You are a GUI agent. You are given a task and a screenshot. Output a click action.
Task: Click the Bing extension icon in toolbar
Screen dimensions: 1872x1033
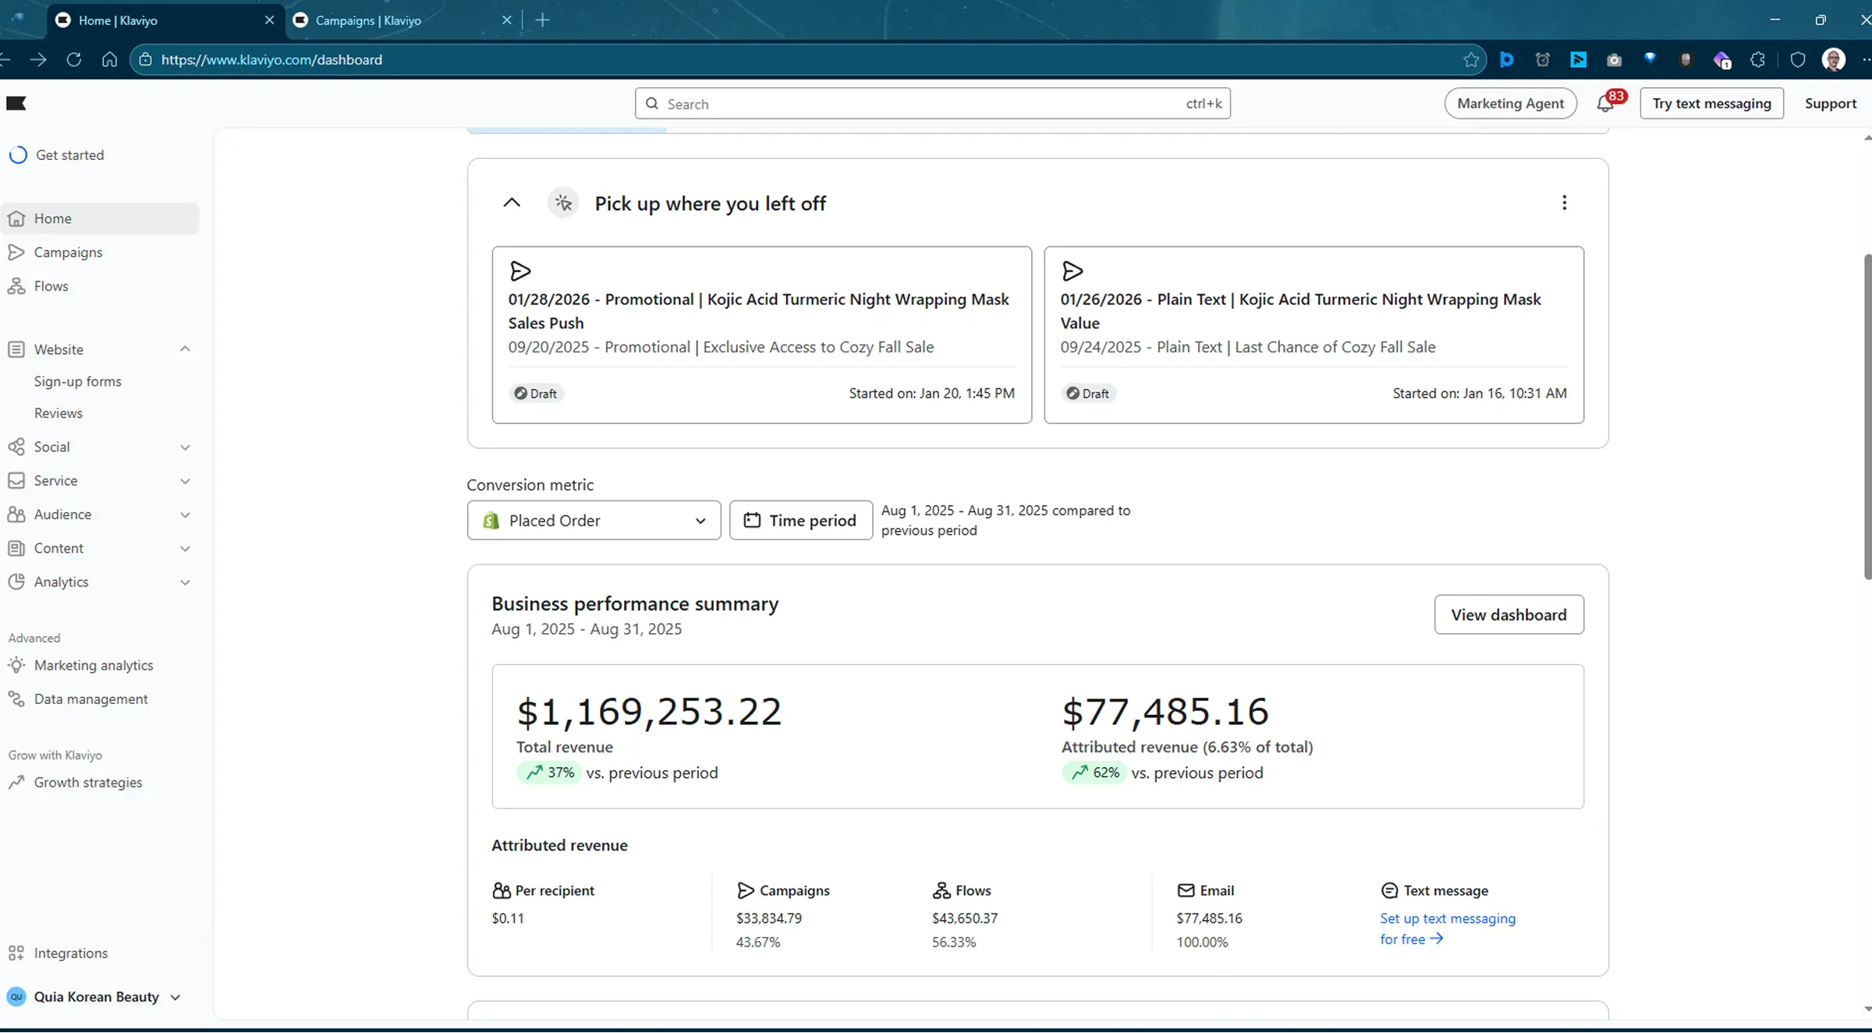tap(1507, 59)
